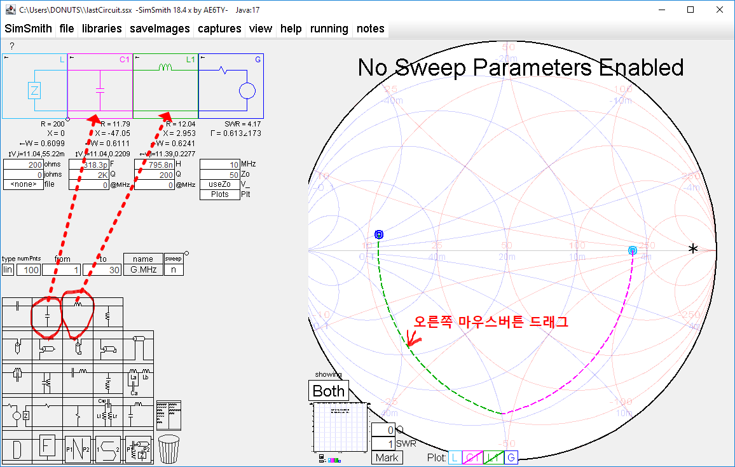This screenshot has width=735, height=467.
Task: Select the D block component
Action: [x=17, y=449]
